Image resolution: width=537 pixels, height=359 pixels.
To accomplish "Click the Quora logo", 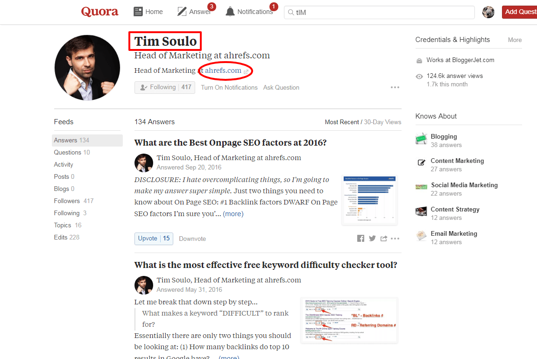I will 99,12.
